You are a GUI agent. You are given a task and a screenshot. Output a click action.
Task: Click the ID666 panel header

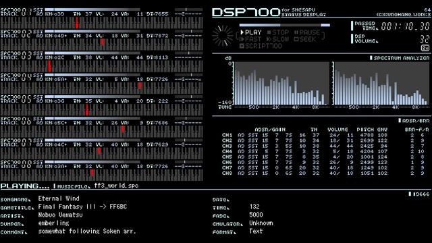click(x=419, y=194)
